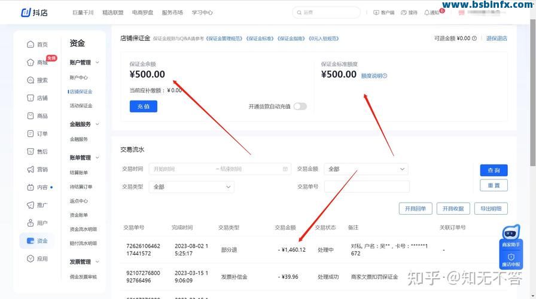
Task: Open 结算账单 submenu item
Action: click(x=78, y=173)
